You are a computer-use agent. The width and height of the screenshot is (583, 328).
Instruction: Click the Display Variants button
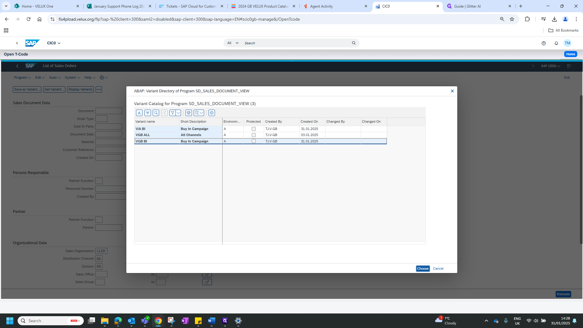point(80,89)
